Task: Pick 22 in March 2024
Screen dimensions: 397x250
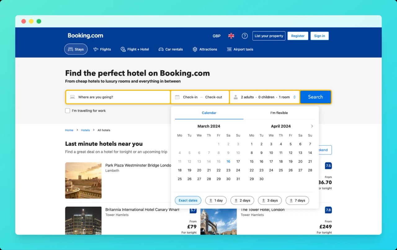Action: point(219,170)
